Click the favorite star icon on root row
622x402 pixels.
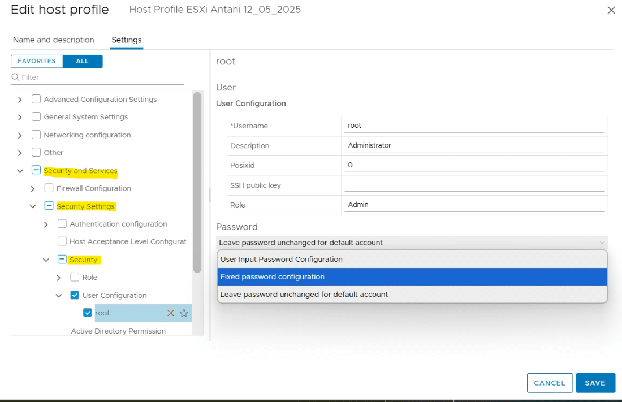point(184,313)
